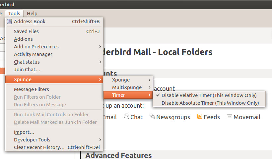
Task: Choose Message Filters menu entry
Action: [32, 89]
